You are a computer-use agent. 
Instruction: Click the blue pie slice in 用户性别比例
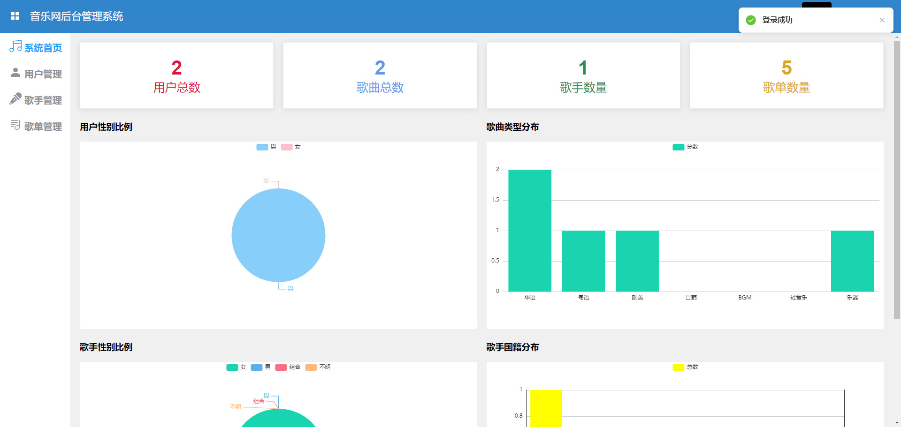pos(278,235)
